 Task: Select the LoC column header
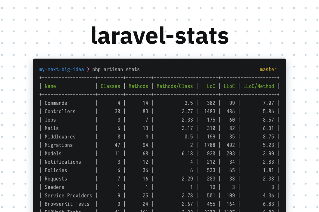pyautogui.click(x=211, y=86)
